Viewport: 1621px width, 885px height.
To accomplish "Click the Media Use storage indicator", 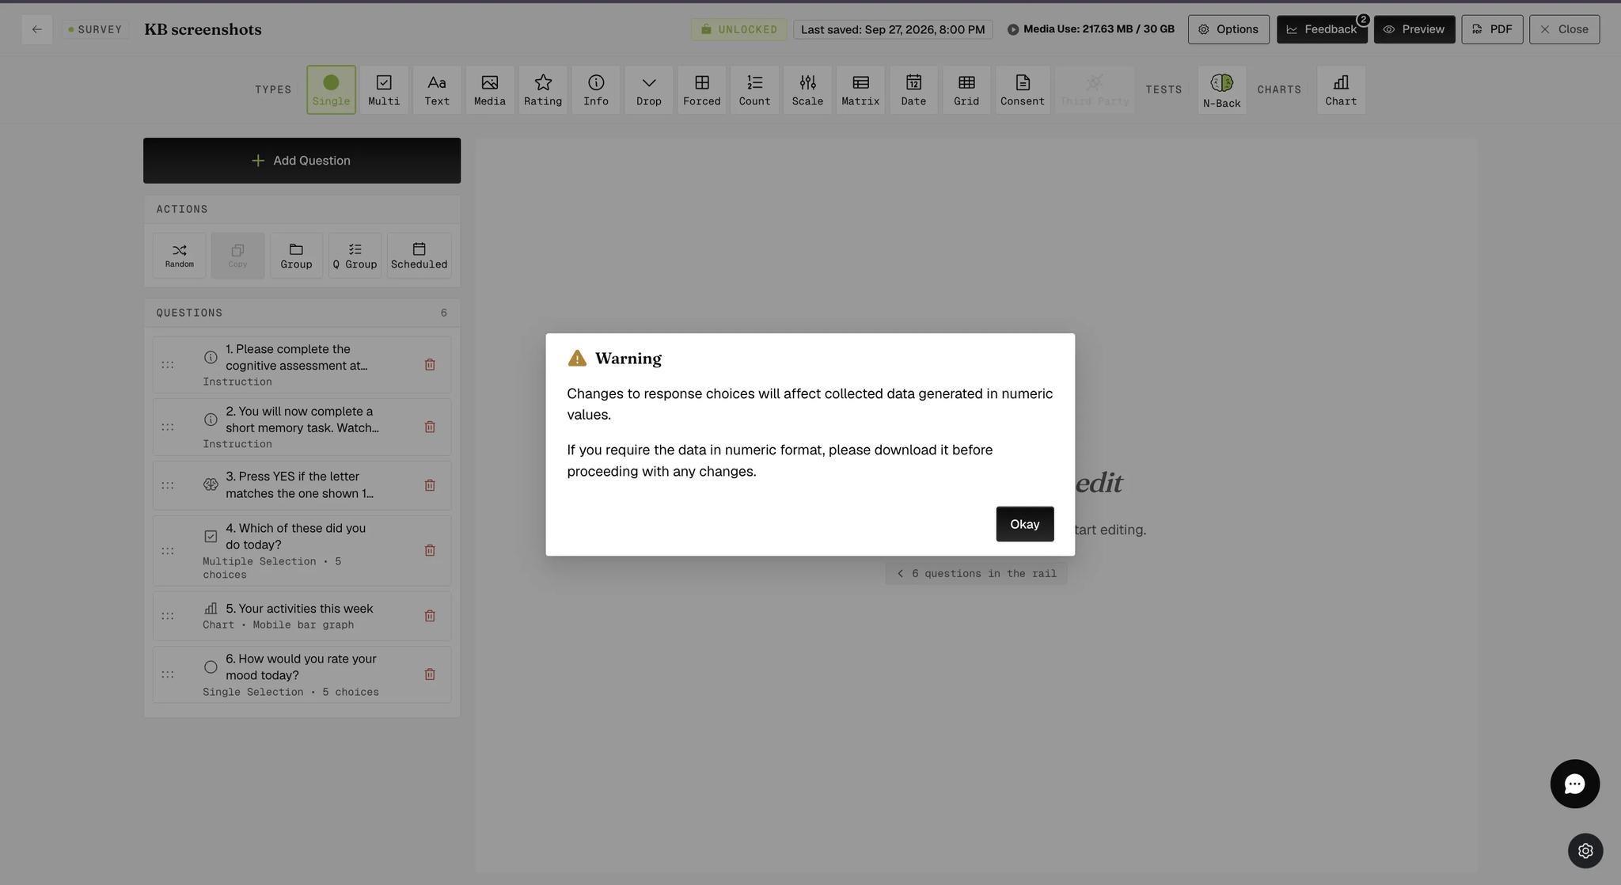I will click(1091, 29).
